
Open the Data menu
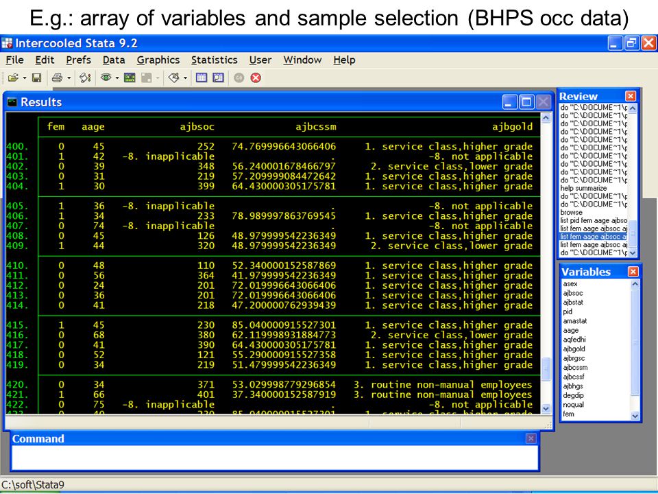click(x=114, y=60)
